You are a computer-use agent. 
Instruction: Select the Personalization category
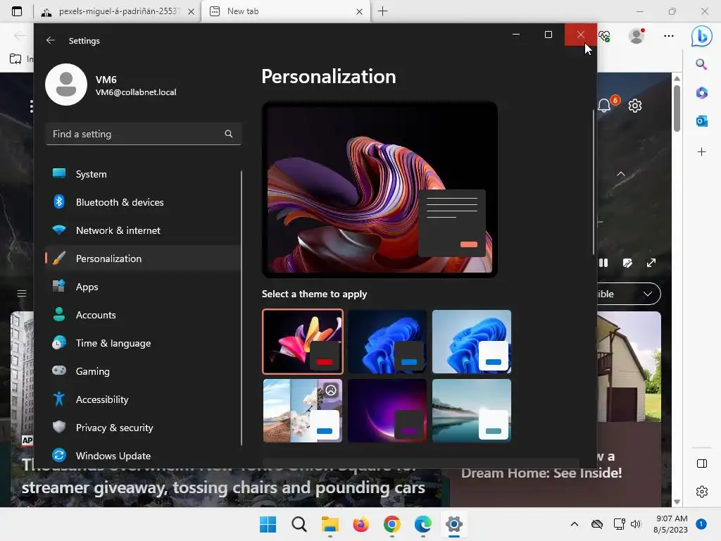tap(143, 259)
